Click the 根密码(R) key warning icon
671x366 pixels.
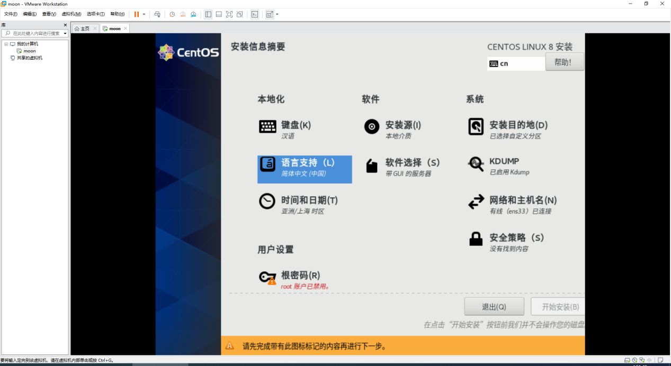point(267,278)
